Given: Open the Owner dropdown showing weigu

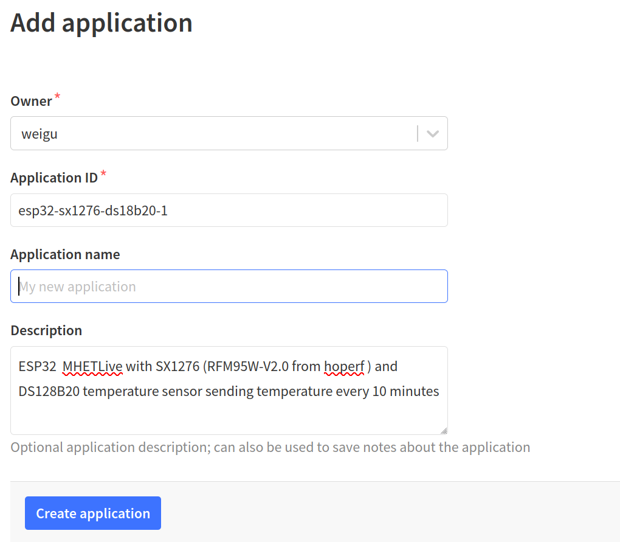Looking at the screenshot, I should tap(229, 133).
